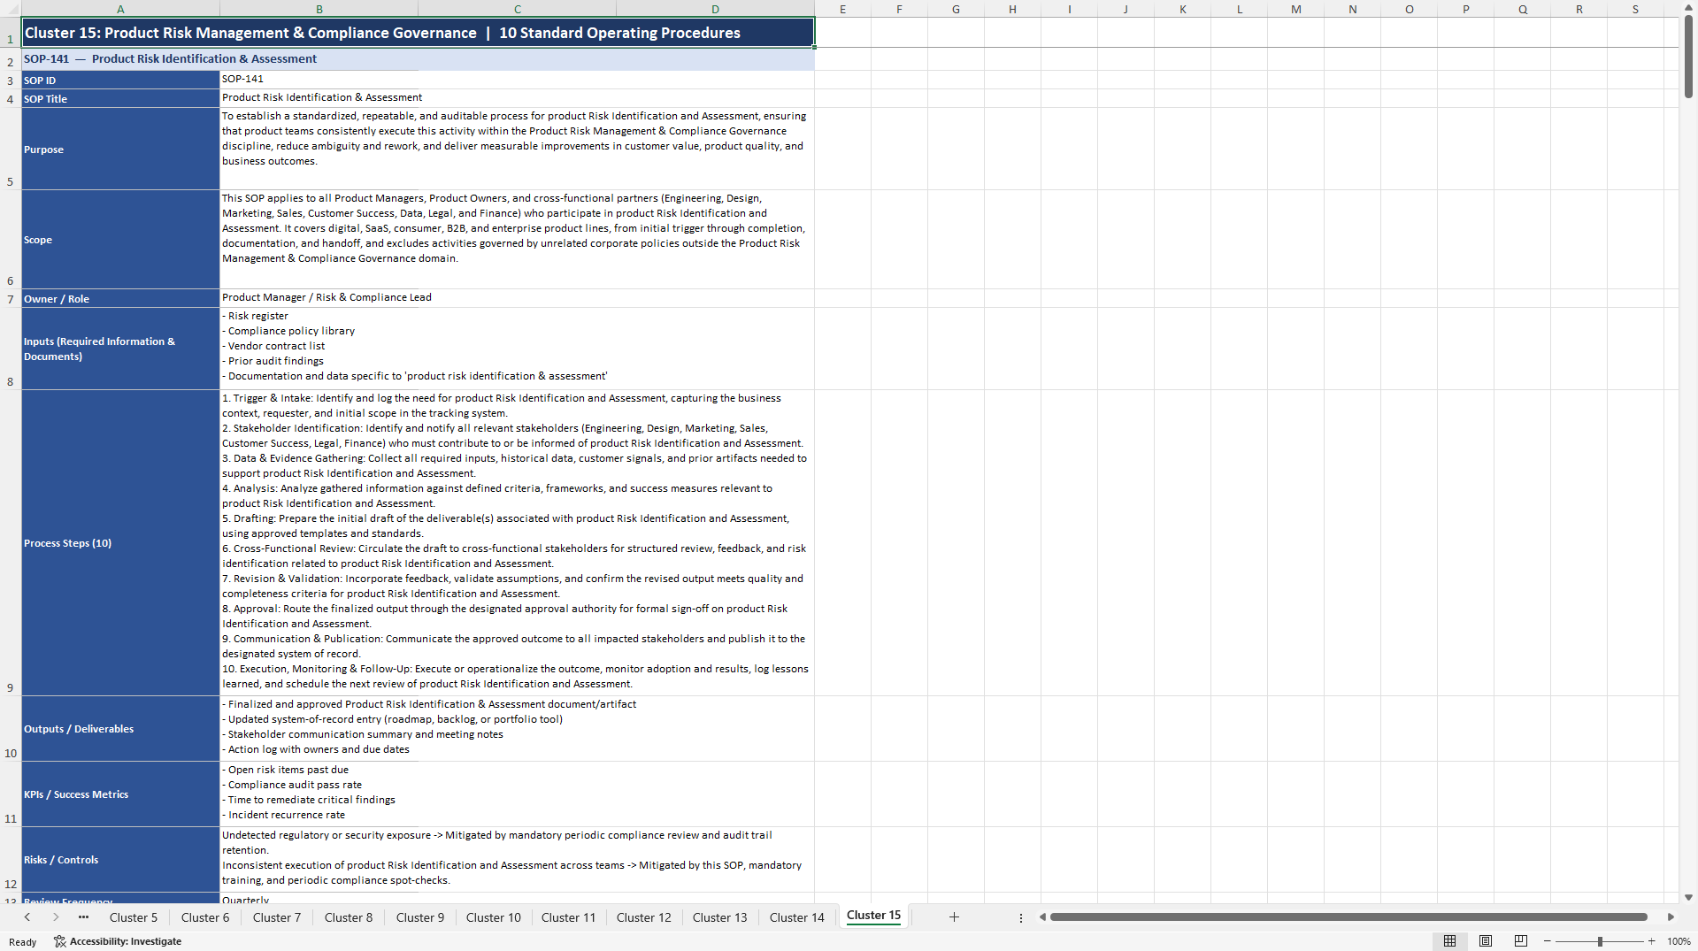Go to previous sheet tab arrow
This screenshot has height=951, width=1698.
[27, 917]
